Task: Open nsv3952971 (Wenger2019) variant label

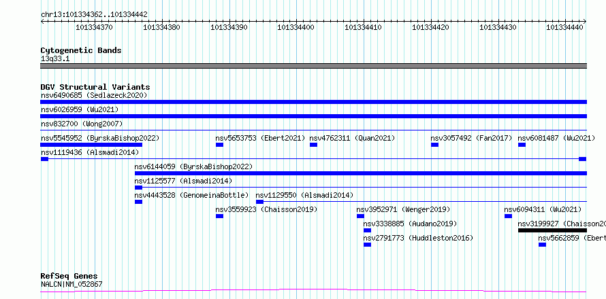Action: click(x=403, y=209)
